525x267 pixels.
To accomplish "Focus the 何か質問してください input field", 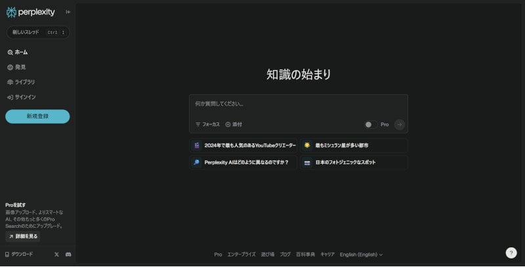I will (x=299, y=104).
